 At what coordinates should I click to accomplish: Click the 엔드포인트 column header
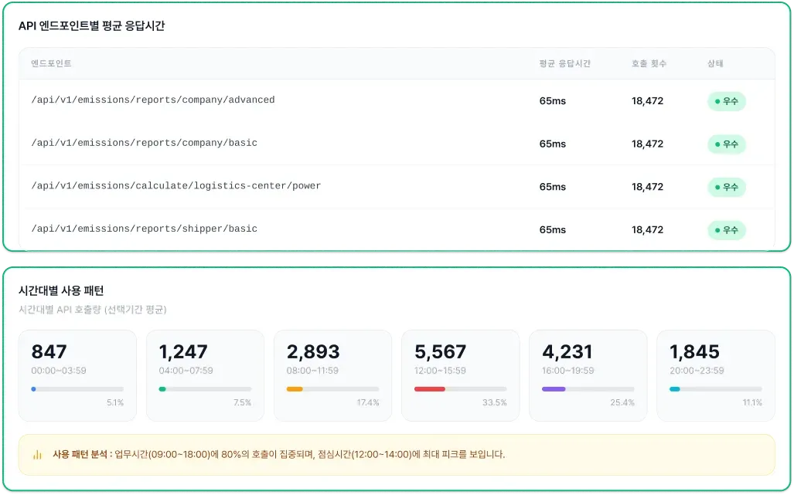[51, 63]
